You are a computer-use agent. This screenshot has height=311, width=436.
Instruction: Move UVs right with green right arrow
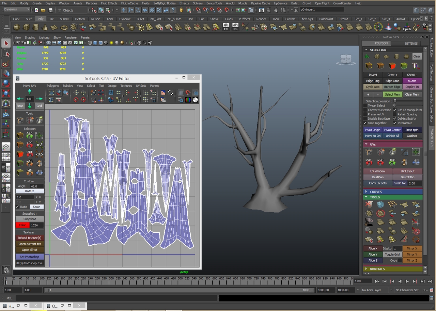click(x=40, y=99)
